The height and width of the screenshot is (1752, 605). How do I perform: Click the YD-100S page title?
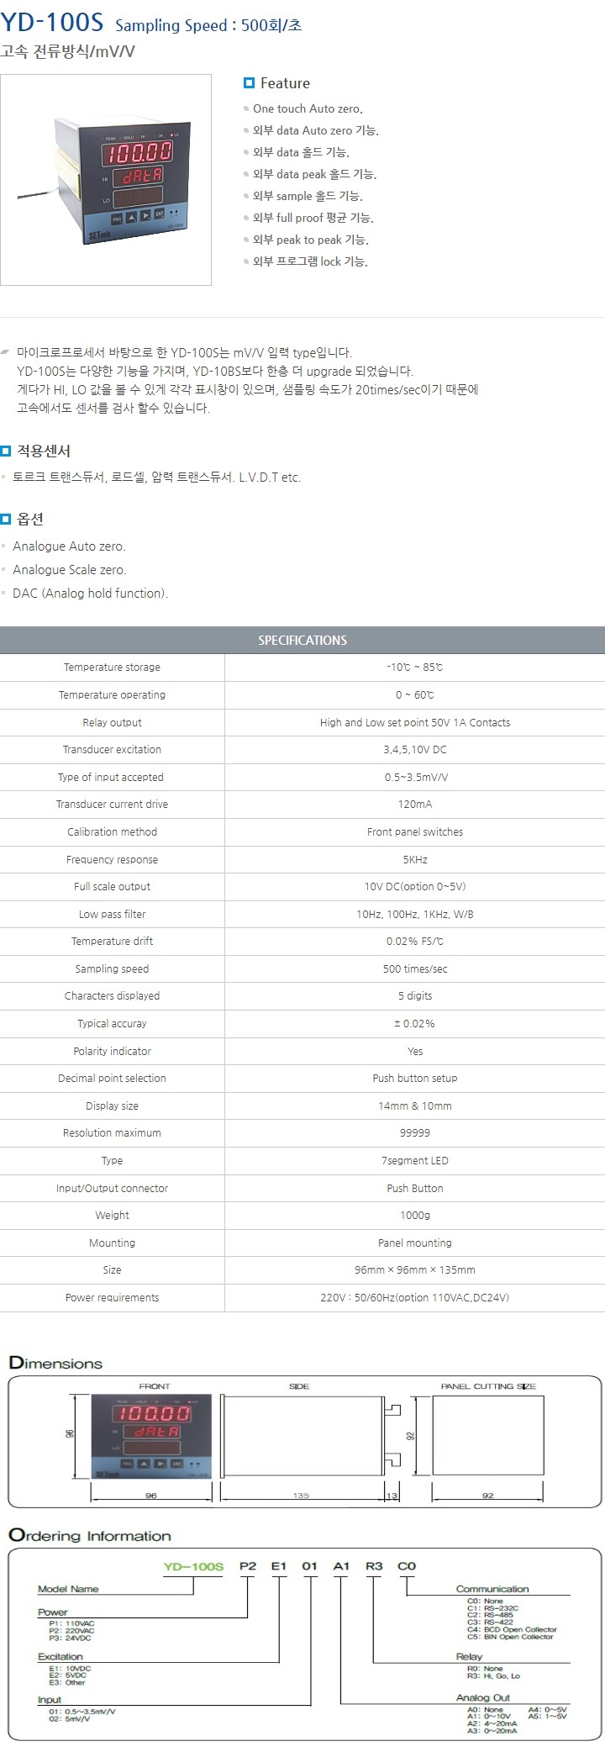pyautogui.click(x=52, y=23)
